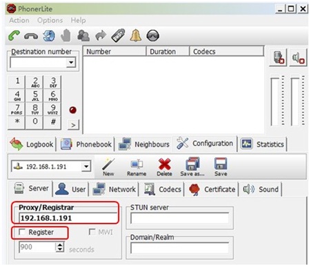Click the grey hand hold icon
The height and width of the screenshot is (266, 309).
(66, 36)
